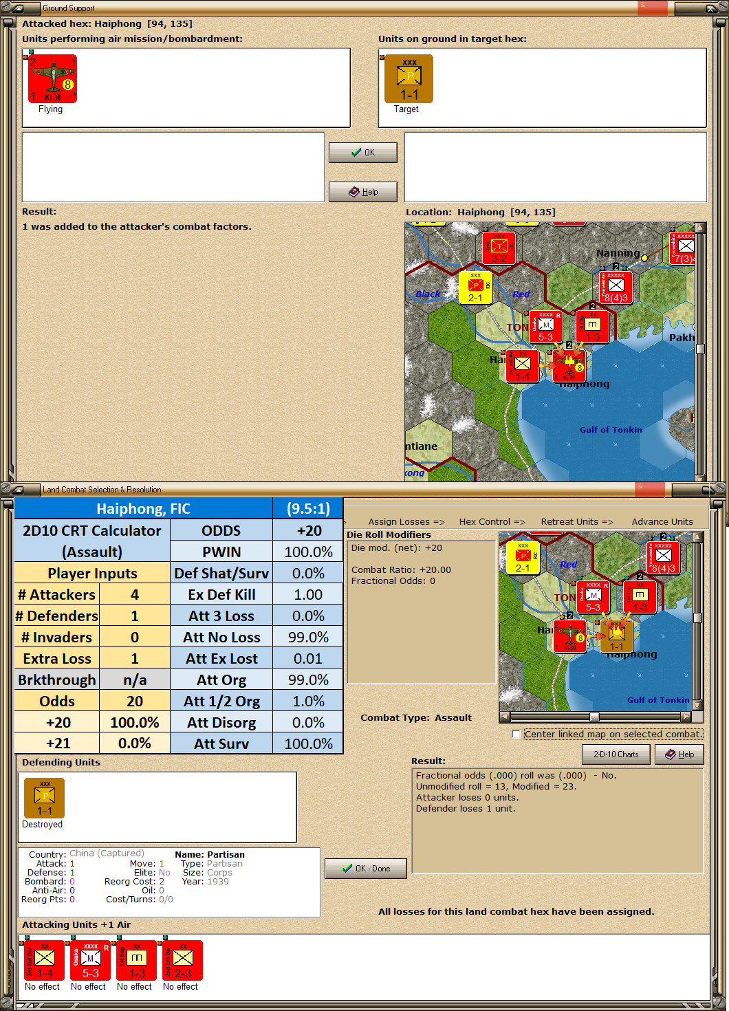Open Assign Losses menu item
Screen dimensions: 729x1011
(x=406, y=522)
